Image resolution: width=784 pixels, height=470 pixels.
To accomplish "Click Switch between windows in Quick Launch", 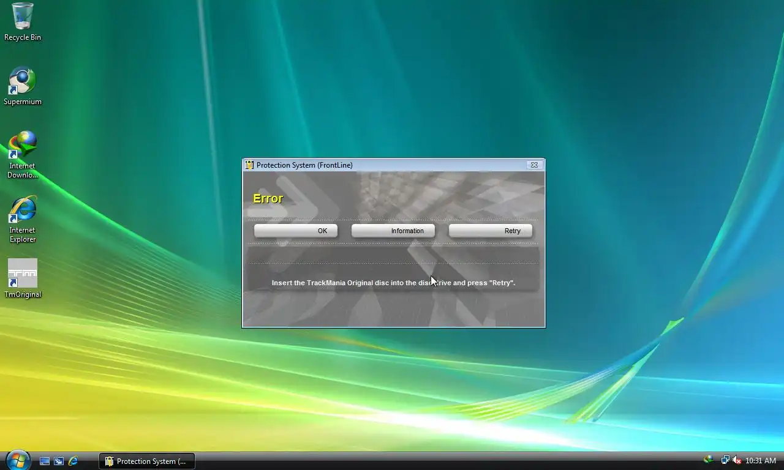I will (x=59, y=461).
